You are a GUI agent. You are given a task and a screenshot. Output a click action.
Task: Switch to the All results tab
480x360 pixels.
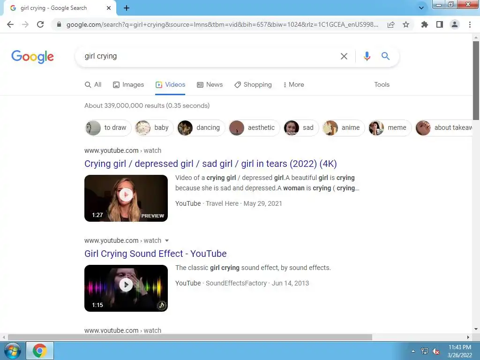tap(93, 84)
